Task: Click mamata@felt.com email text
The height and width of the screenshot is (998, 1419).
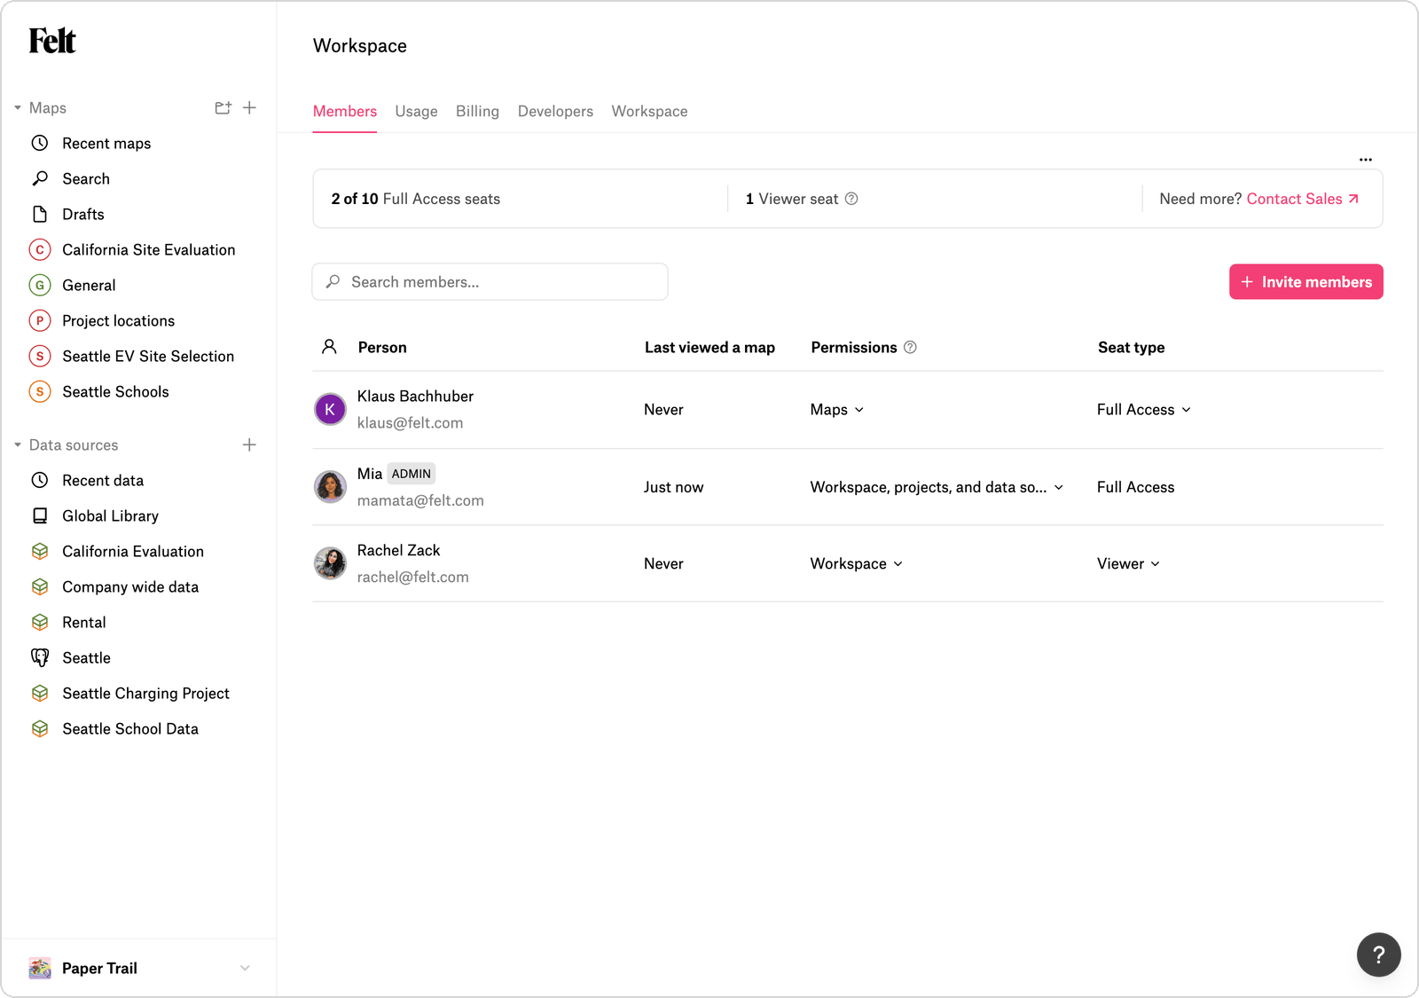Action: pyautogui.click(x=420, y=500)
